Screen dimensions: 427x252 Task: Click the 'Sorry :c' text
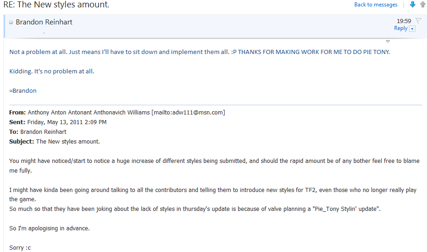(20, 247)
